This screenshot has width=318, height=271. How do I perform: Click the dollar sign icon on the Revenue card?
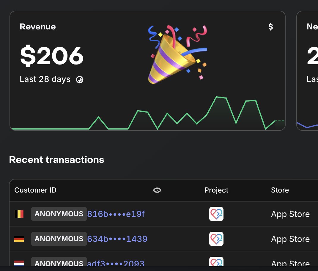[x=270, y=27]
